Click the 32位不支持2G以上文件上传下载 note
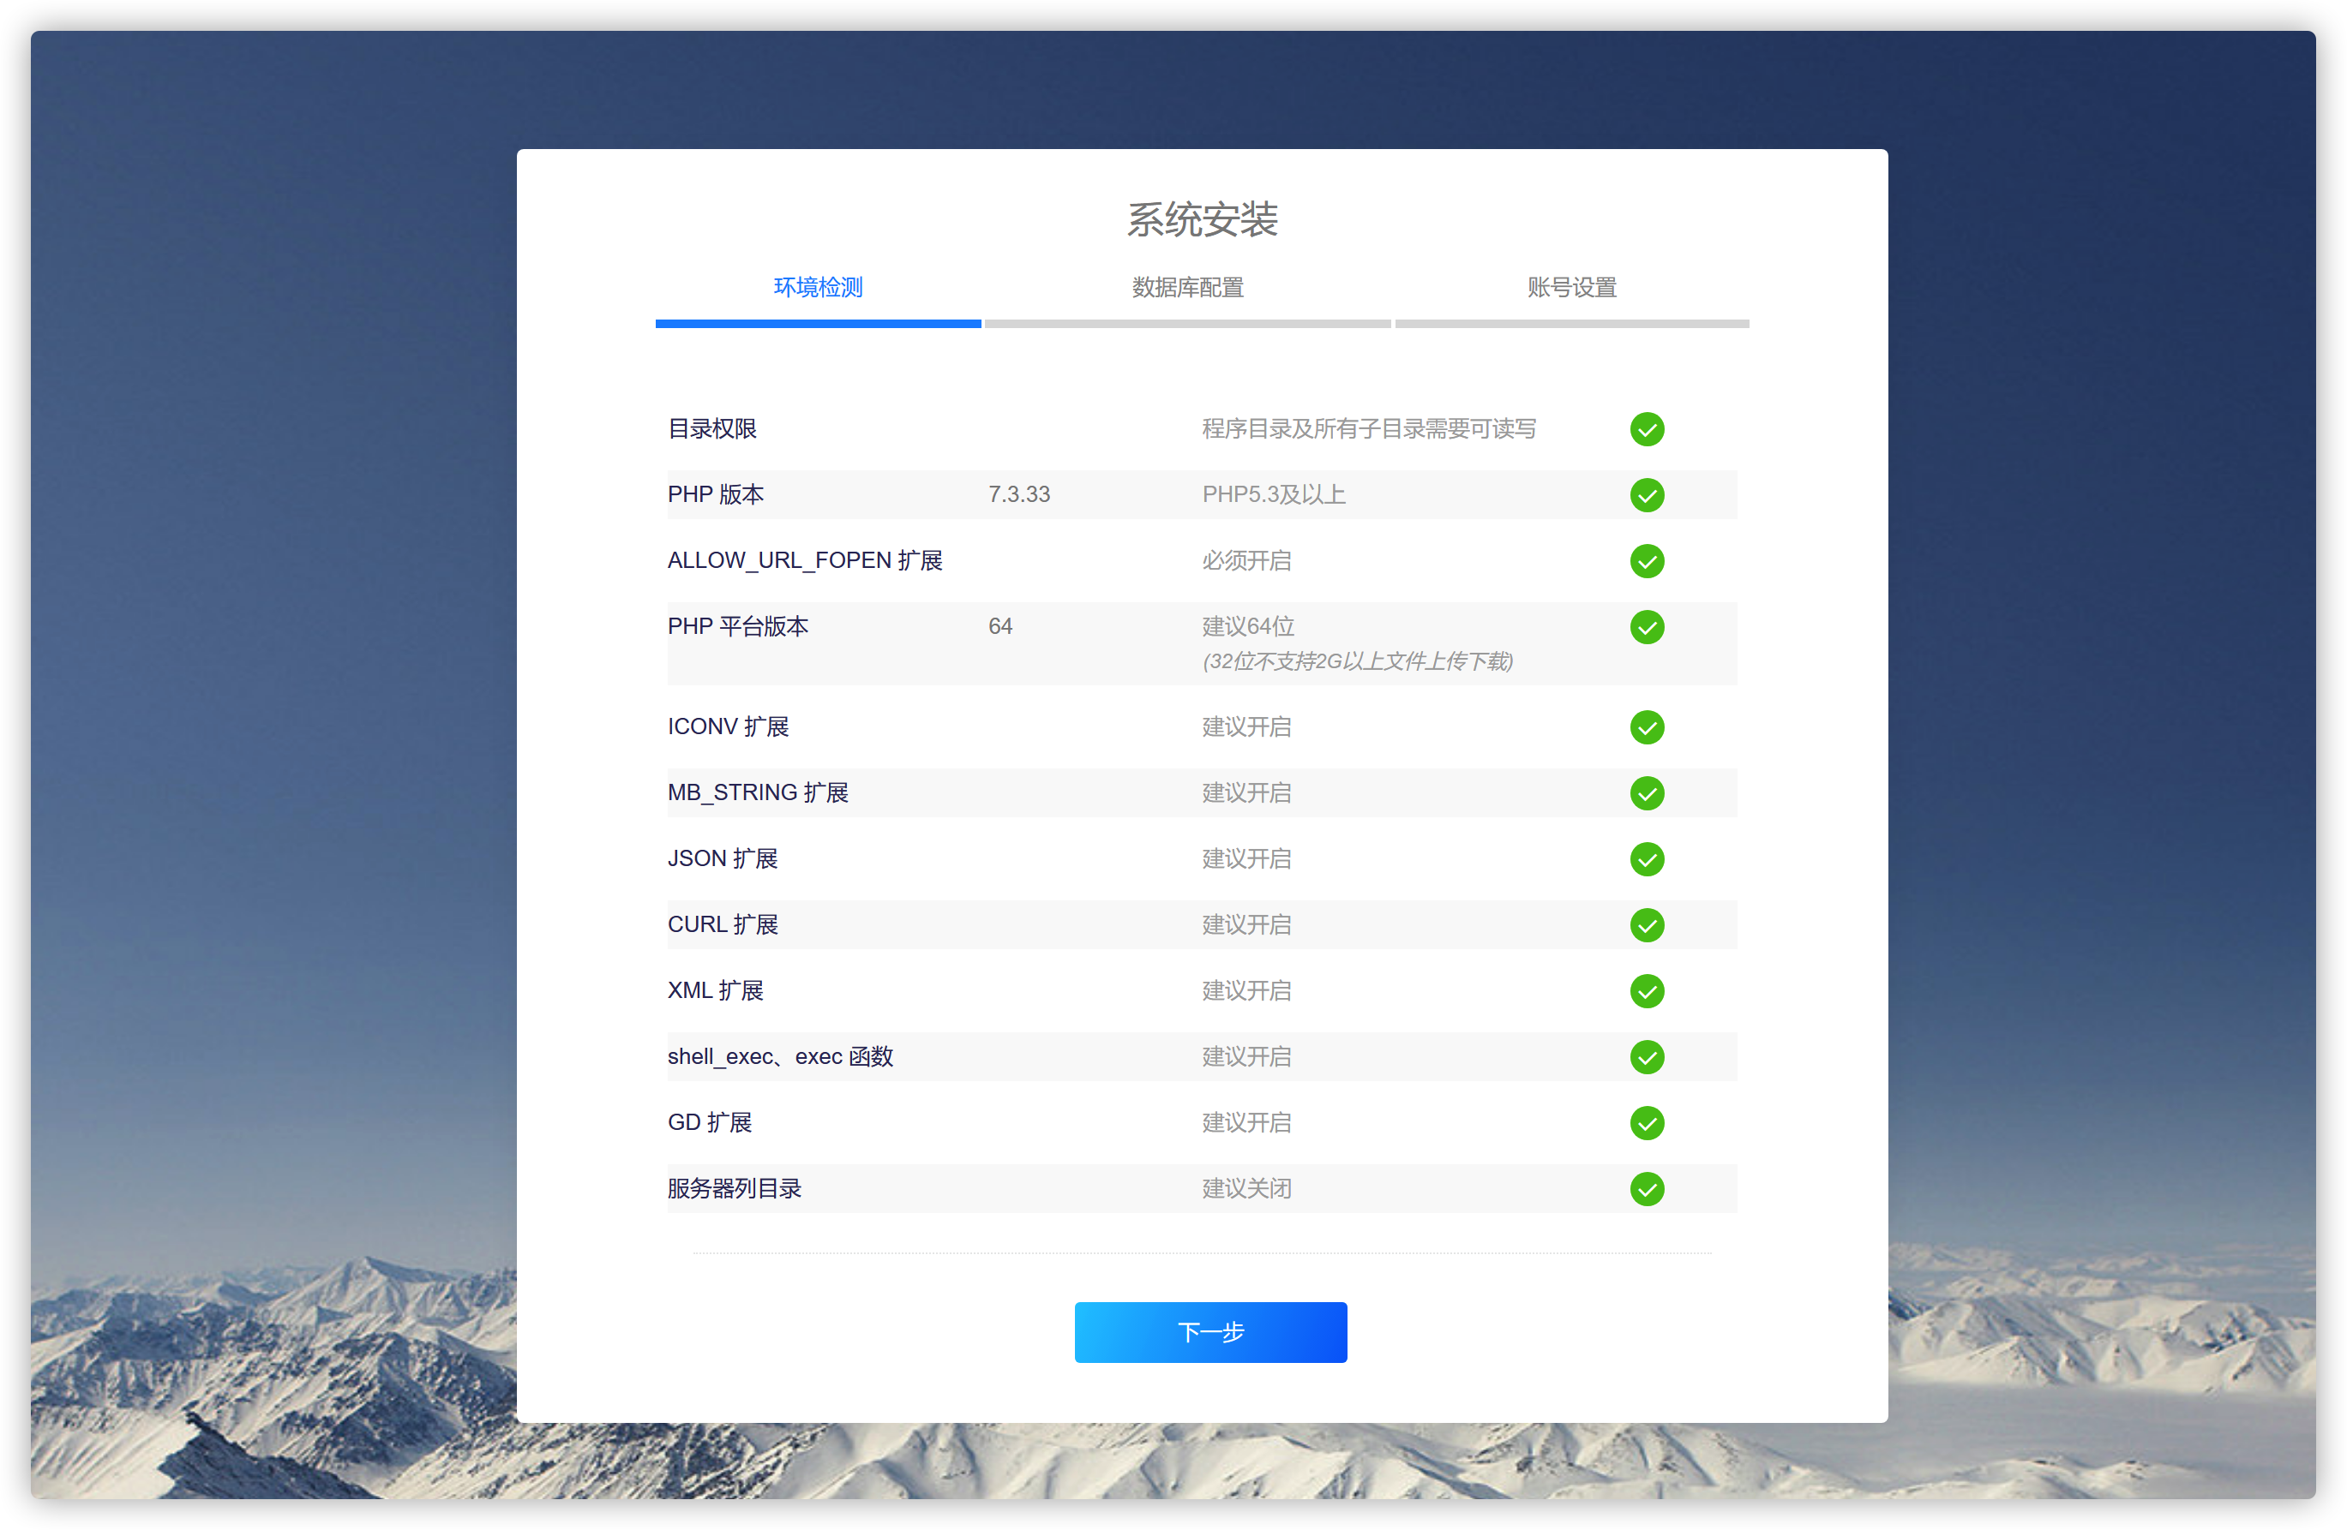 point(1357,661)
